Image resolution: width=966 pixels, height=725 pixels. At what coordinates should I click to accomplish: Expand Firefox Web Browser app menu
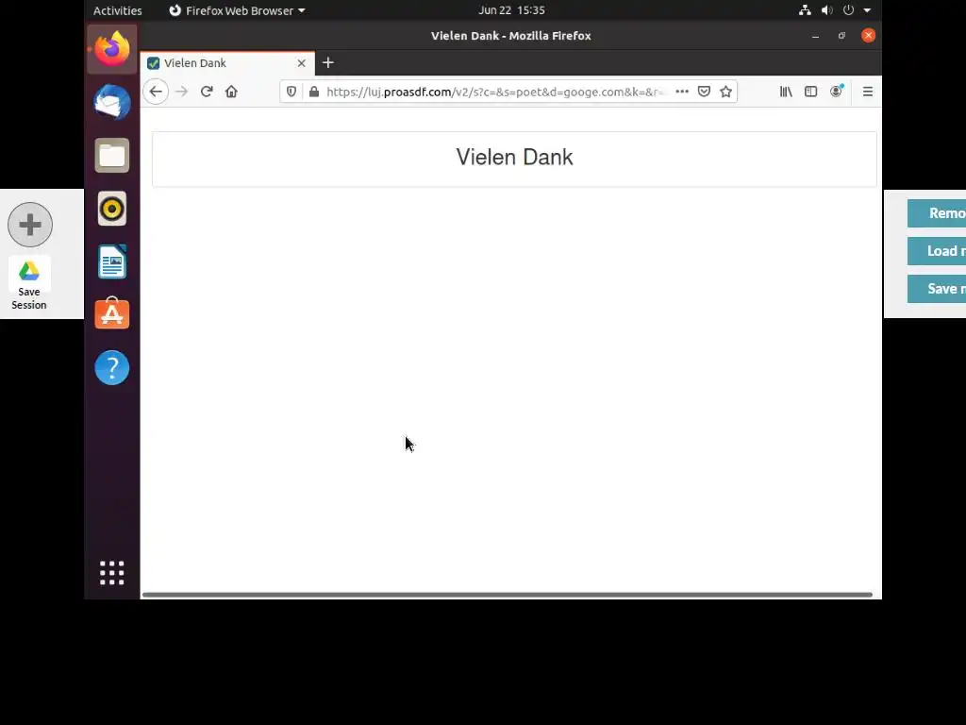237,10
